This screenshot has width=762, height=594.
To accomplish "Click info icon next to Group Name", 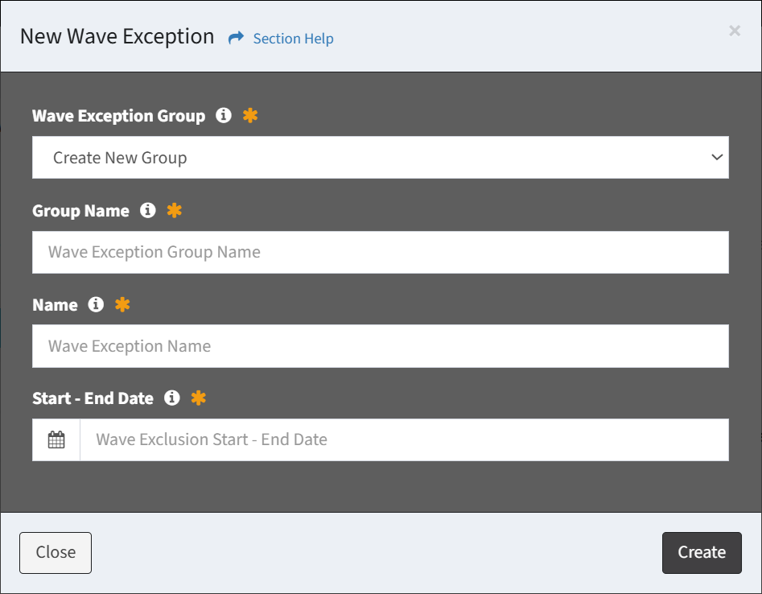I will tap(148, 211).
